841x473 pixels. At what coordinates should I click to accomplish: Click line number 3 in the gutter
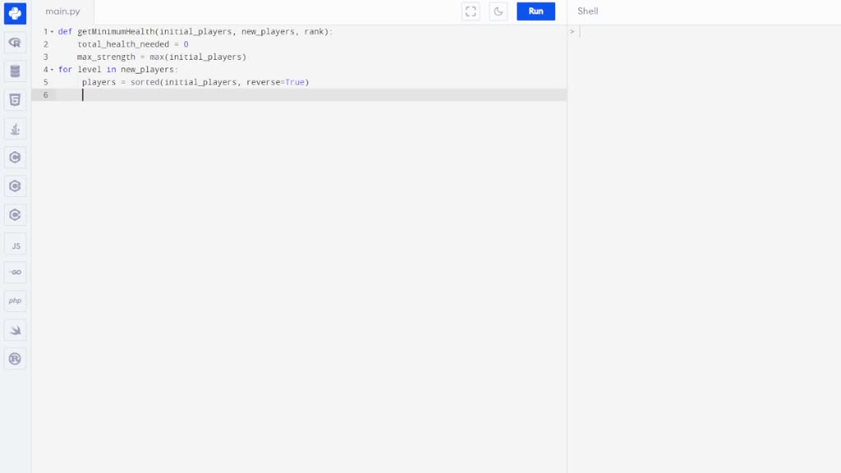pos(46,57)
